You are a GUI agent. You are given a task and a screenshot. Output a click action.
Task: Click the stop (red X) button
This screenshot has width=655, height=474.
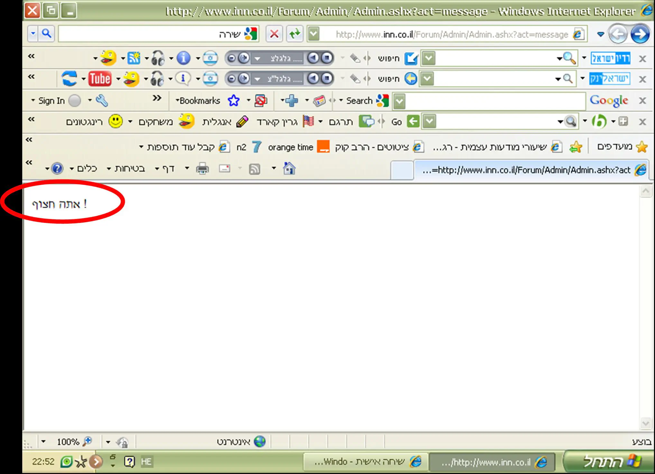[x=274, y=34]
